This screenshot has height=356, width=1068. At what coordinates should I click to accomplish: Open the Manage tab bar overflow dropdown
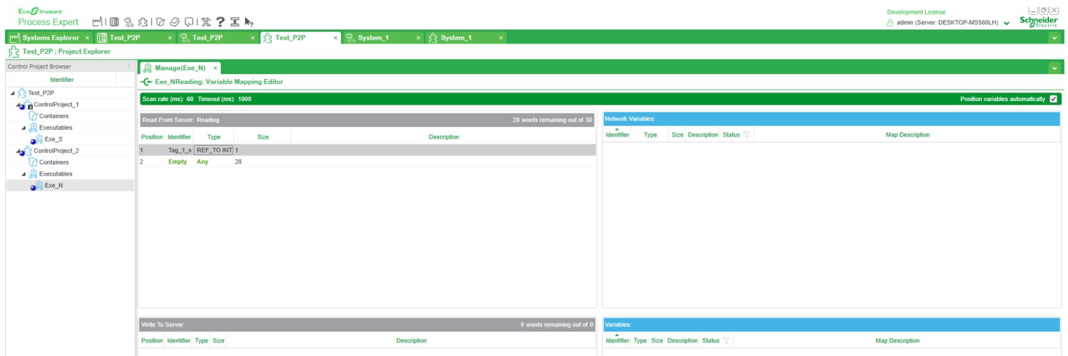click(1055, 67)
